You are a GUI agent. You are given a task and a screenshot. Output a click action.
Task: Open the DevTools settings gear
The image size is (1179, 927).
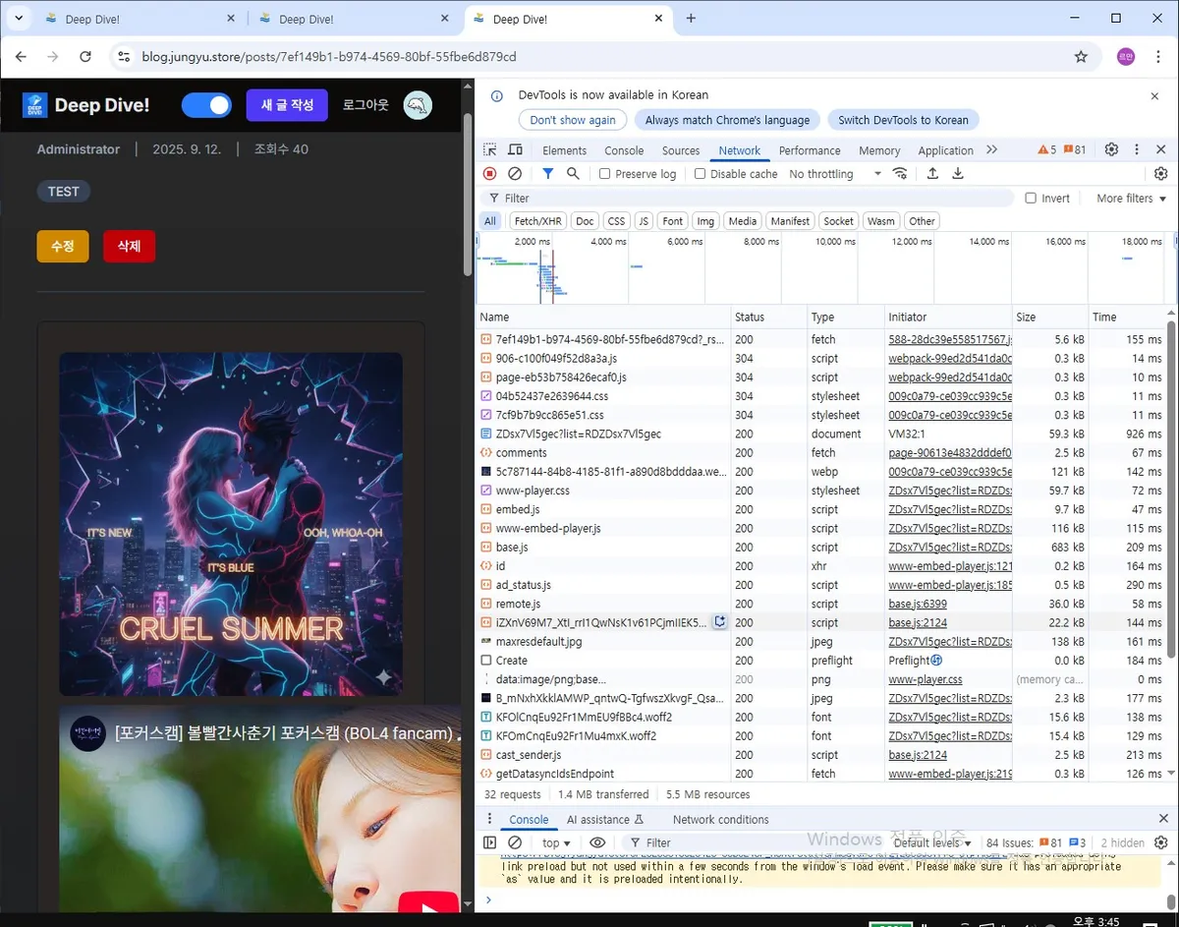tap(1110, 149)
